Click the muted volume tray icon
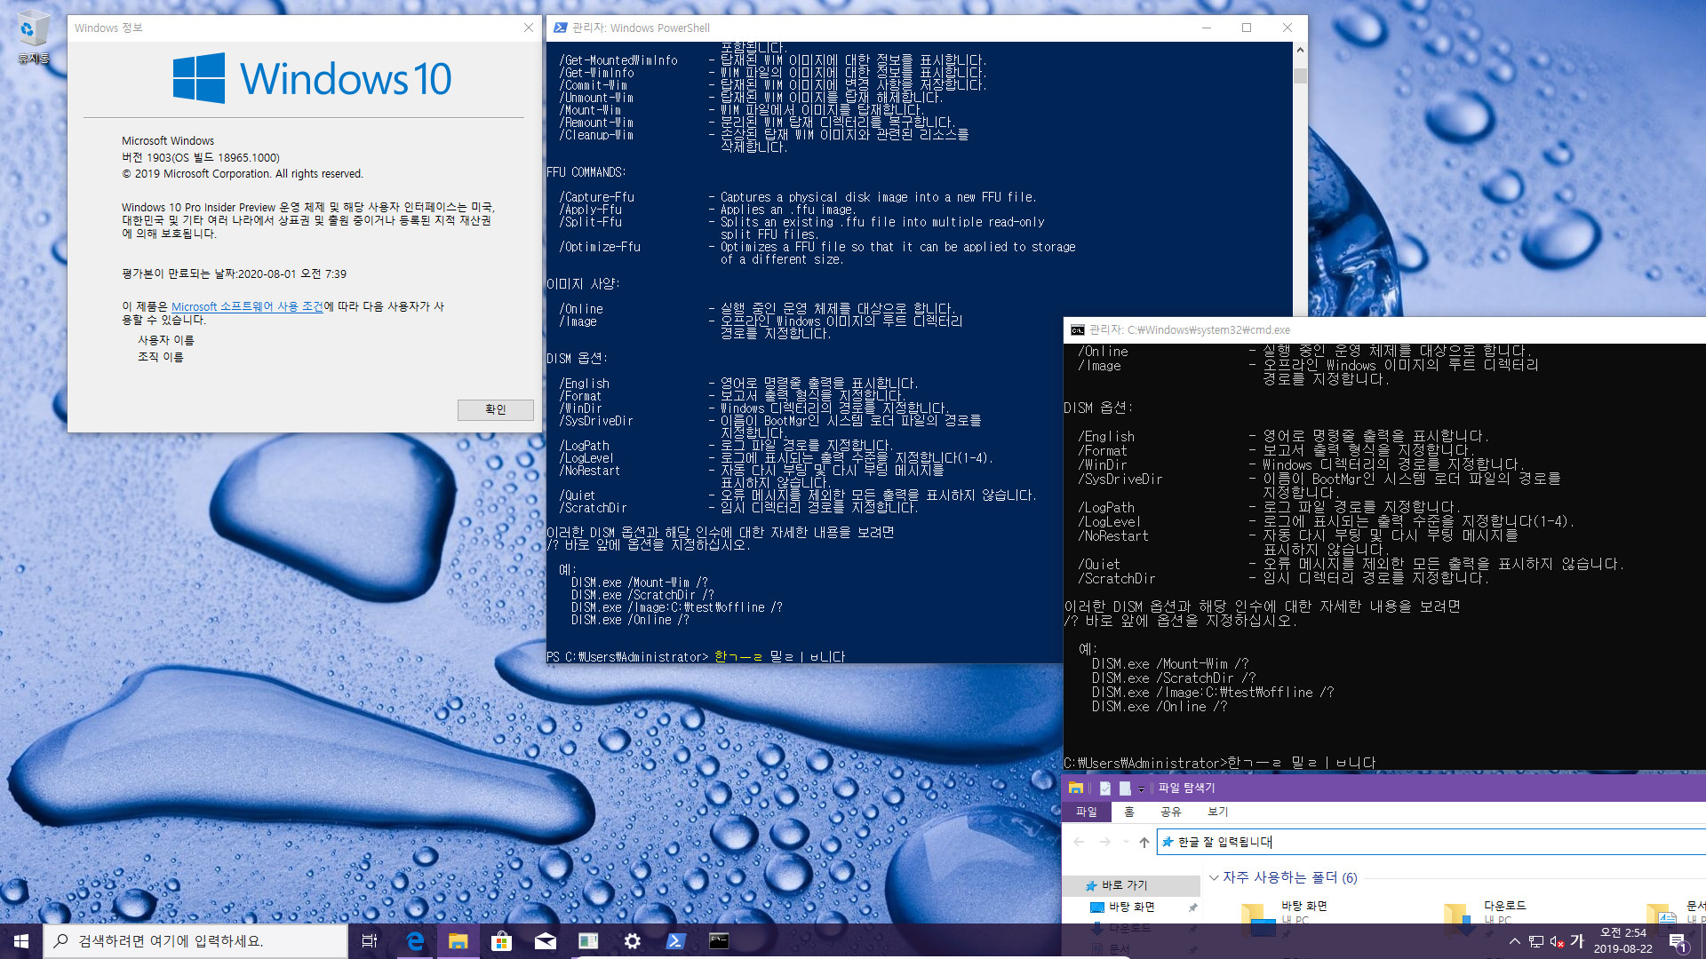 1557,941
